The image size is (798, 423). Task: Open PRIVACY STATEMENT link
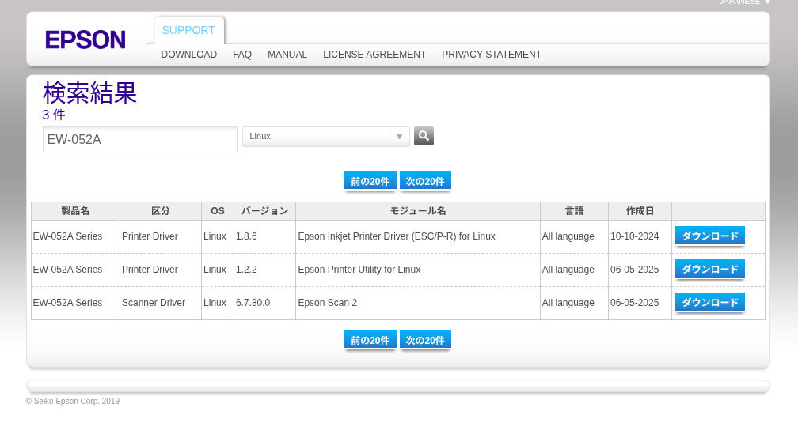click(x=492, y=55)
